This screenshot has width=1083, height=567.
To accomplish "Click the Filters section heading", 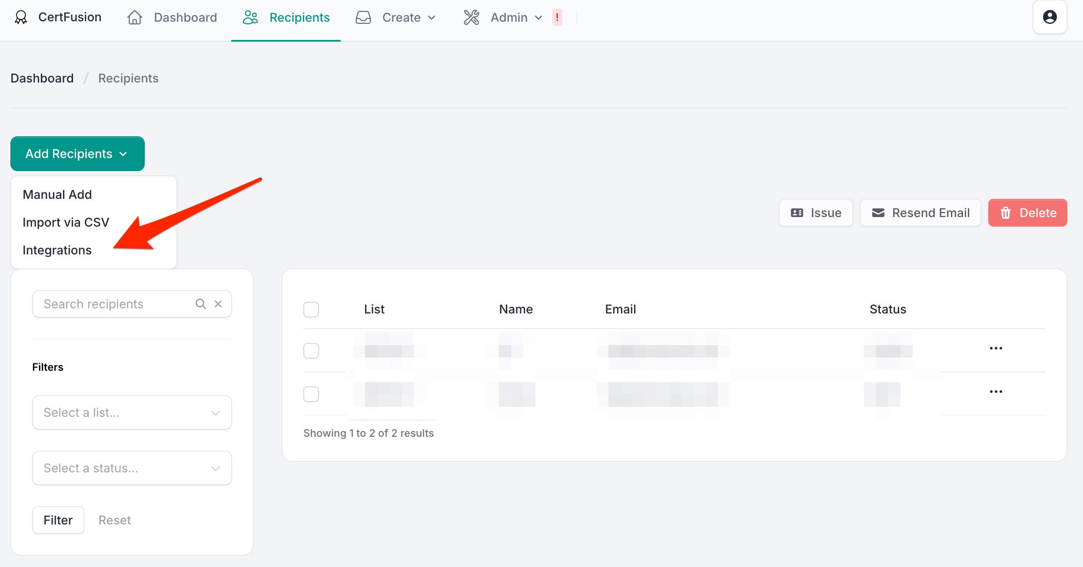I will click(x=48, y=367).
